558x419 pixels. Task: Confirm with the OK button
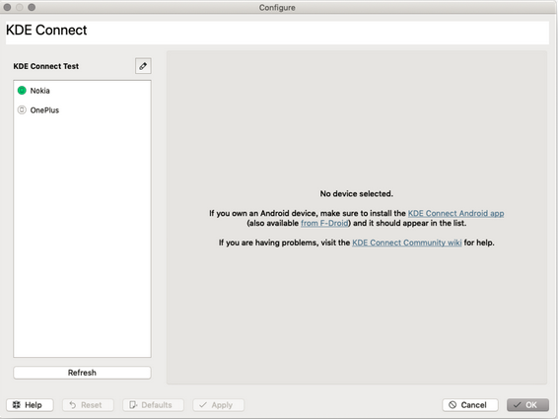(527, 405)
